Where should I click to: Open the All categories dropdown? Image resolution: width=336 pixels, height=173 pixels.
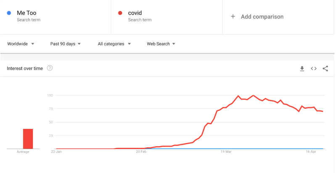[114, 44]
